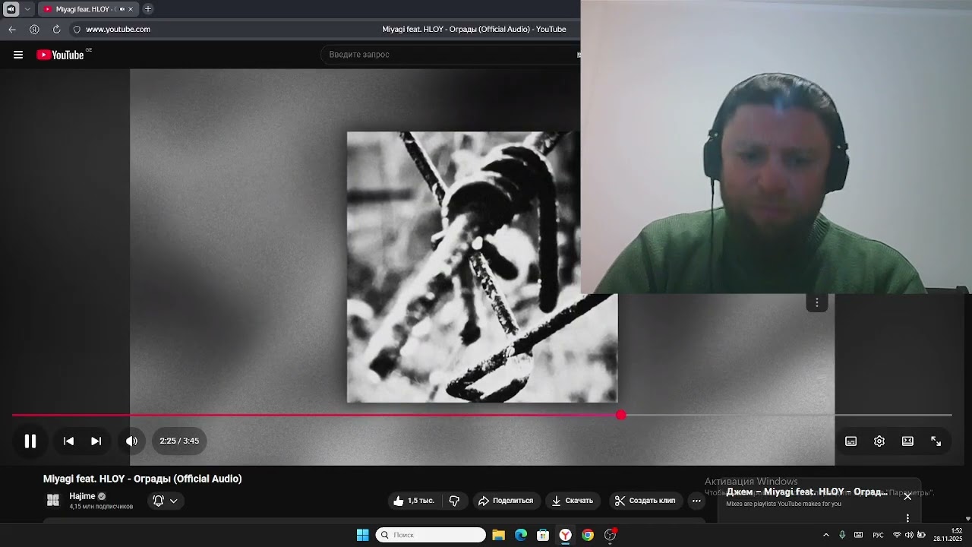Close the Miyagi feat. HLOY tab
This screenshot has width=972, height=547.
(x=131, y=9)
